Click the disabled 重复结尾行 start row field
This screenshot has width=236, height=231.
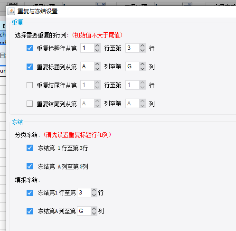coord(87,85)
